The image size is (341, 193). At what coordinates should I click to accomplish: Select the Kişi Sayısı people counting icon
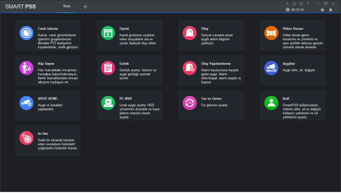click(26, 68)
